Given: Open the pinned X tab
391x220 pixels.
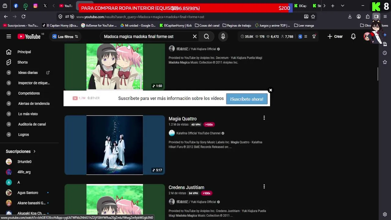Looking at the screenshot, I should [45, 6].
